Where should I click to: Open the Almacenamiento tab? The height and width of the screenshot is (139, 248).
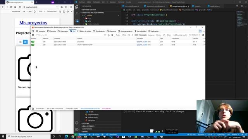[125, 31]
